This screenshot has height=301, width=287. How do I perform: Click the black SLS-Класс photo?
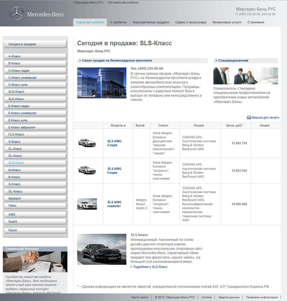(102, 249)
